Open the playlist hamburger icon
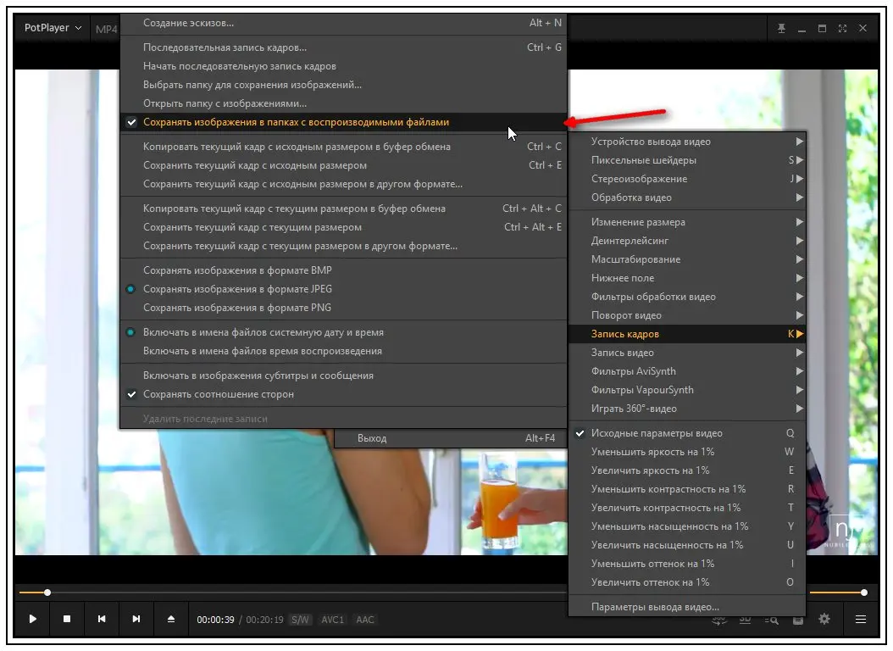This screenshot has width=893, height=651. click(x=861, y=620)
